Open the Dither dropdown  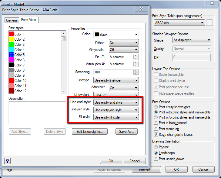(x=124, y=43)
